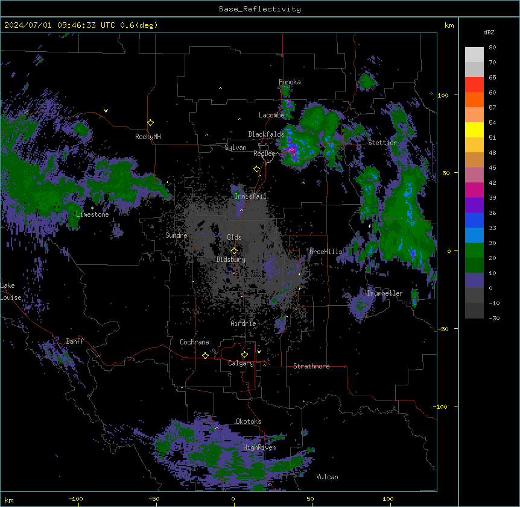Click the violet 36-39 dBZ legend swatch
This screenshot has height=507, width=520.
click(474, 205)
